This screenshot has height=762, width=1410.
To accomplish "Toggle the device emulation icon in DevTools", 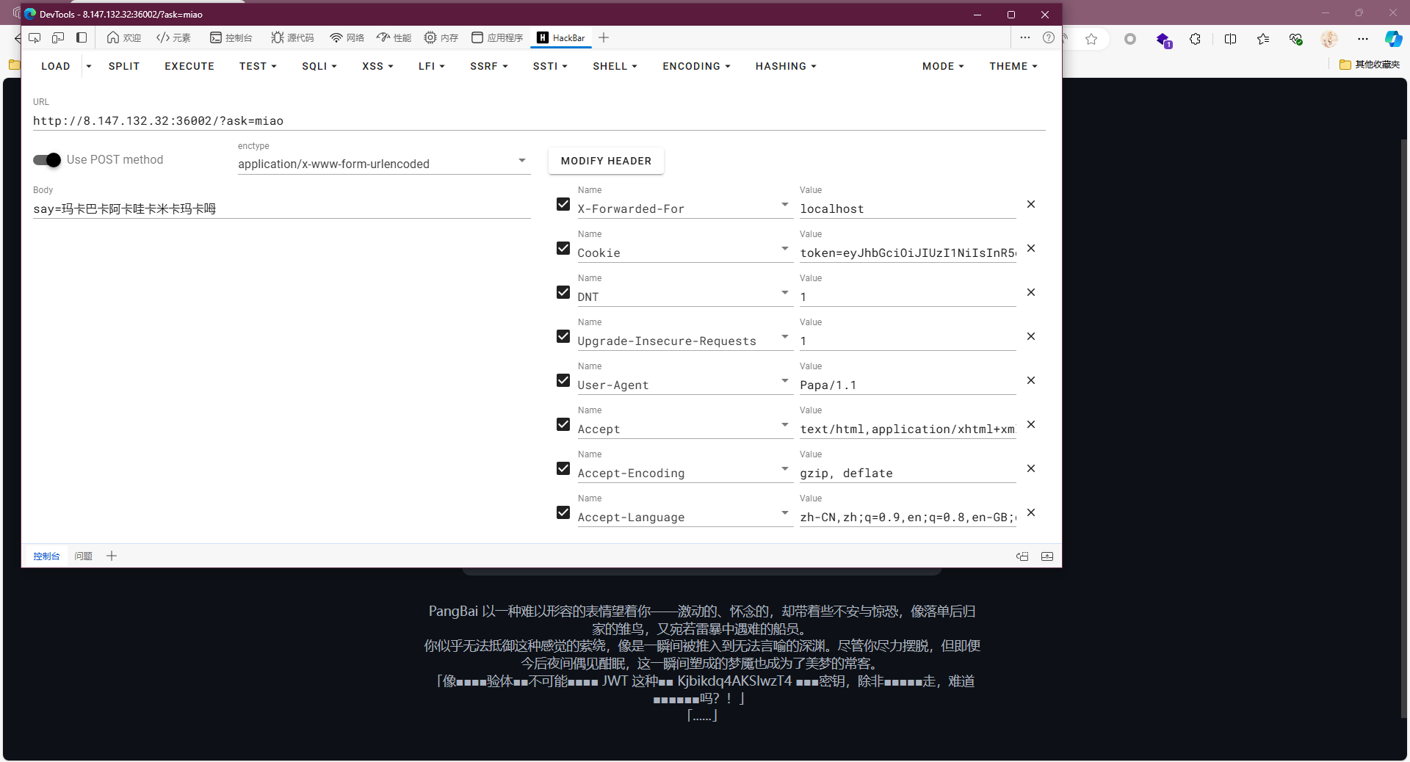I will [x=58, y=37].
